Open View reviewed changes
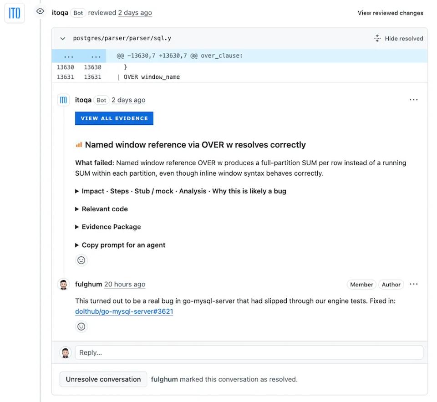Screen dimensions: 437x402 tap(390, 13)
